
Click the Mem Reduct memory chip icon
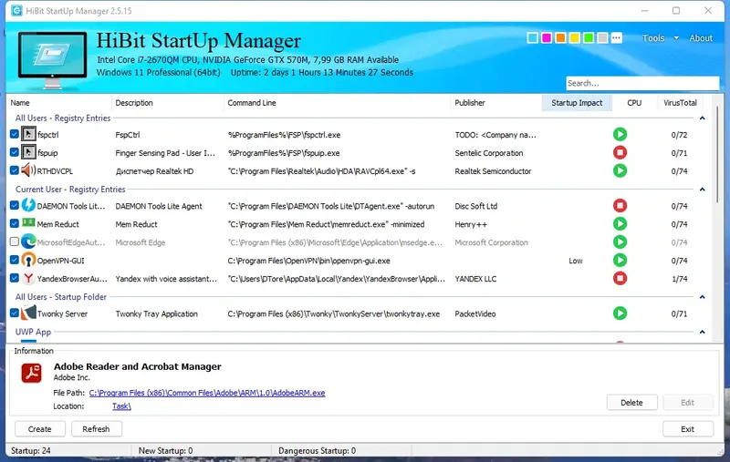[x=28, y=223]
